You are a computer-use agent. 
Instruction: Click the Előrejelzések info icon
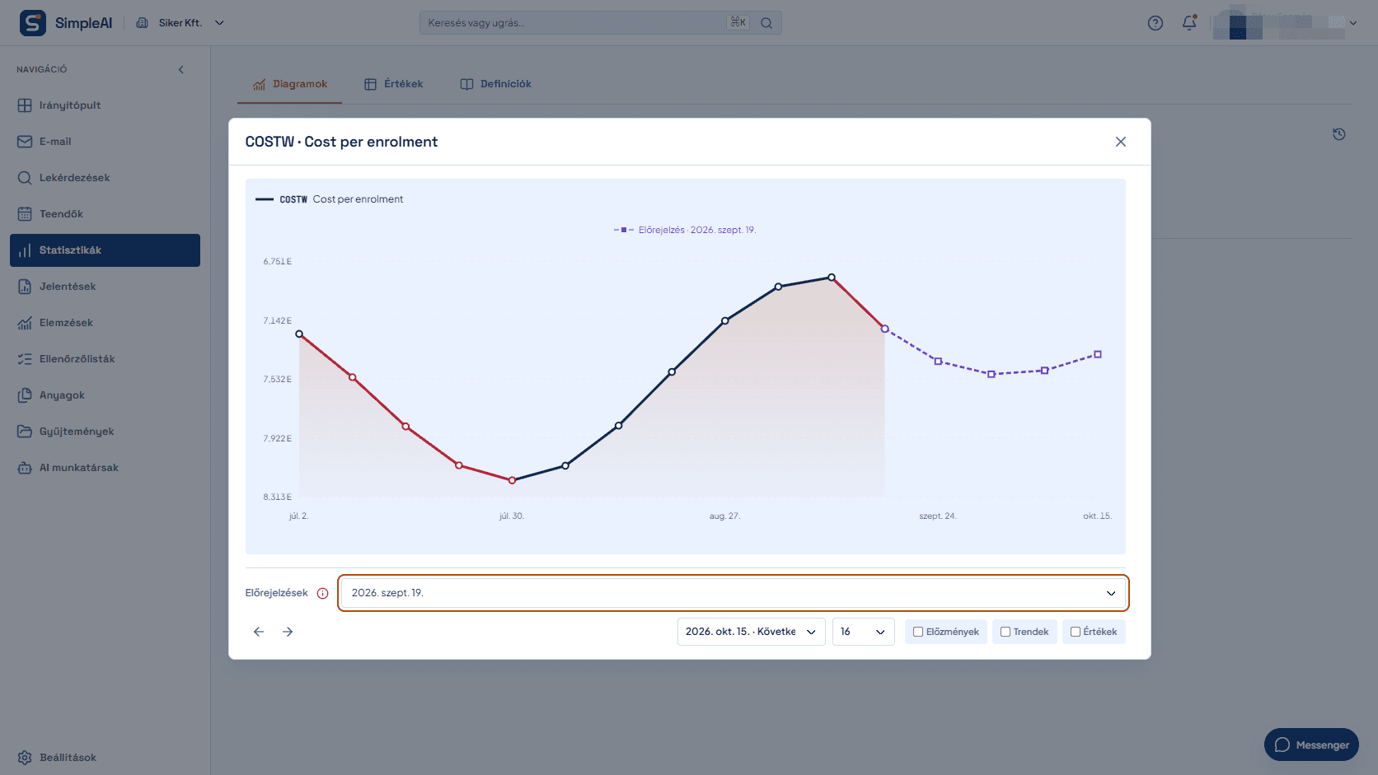tap(323, 593)
